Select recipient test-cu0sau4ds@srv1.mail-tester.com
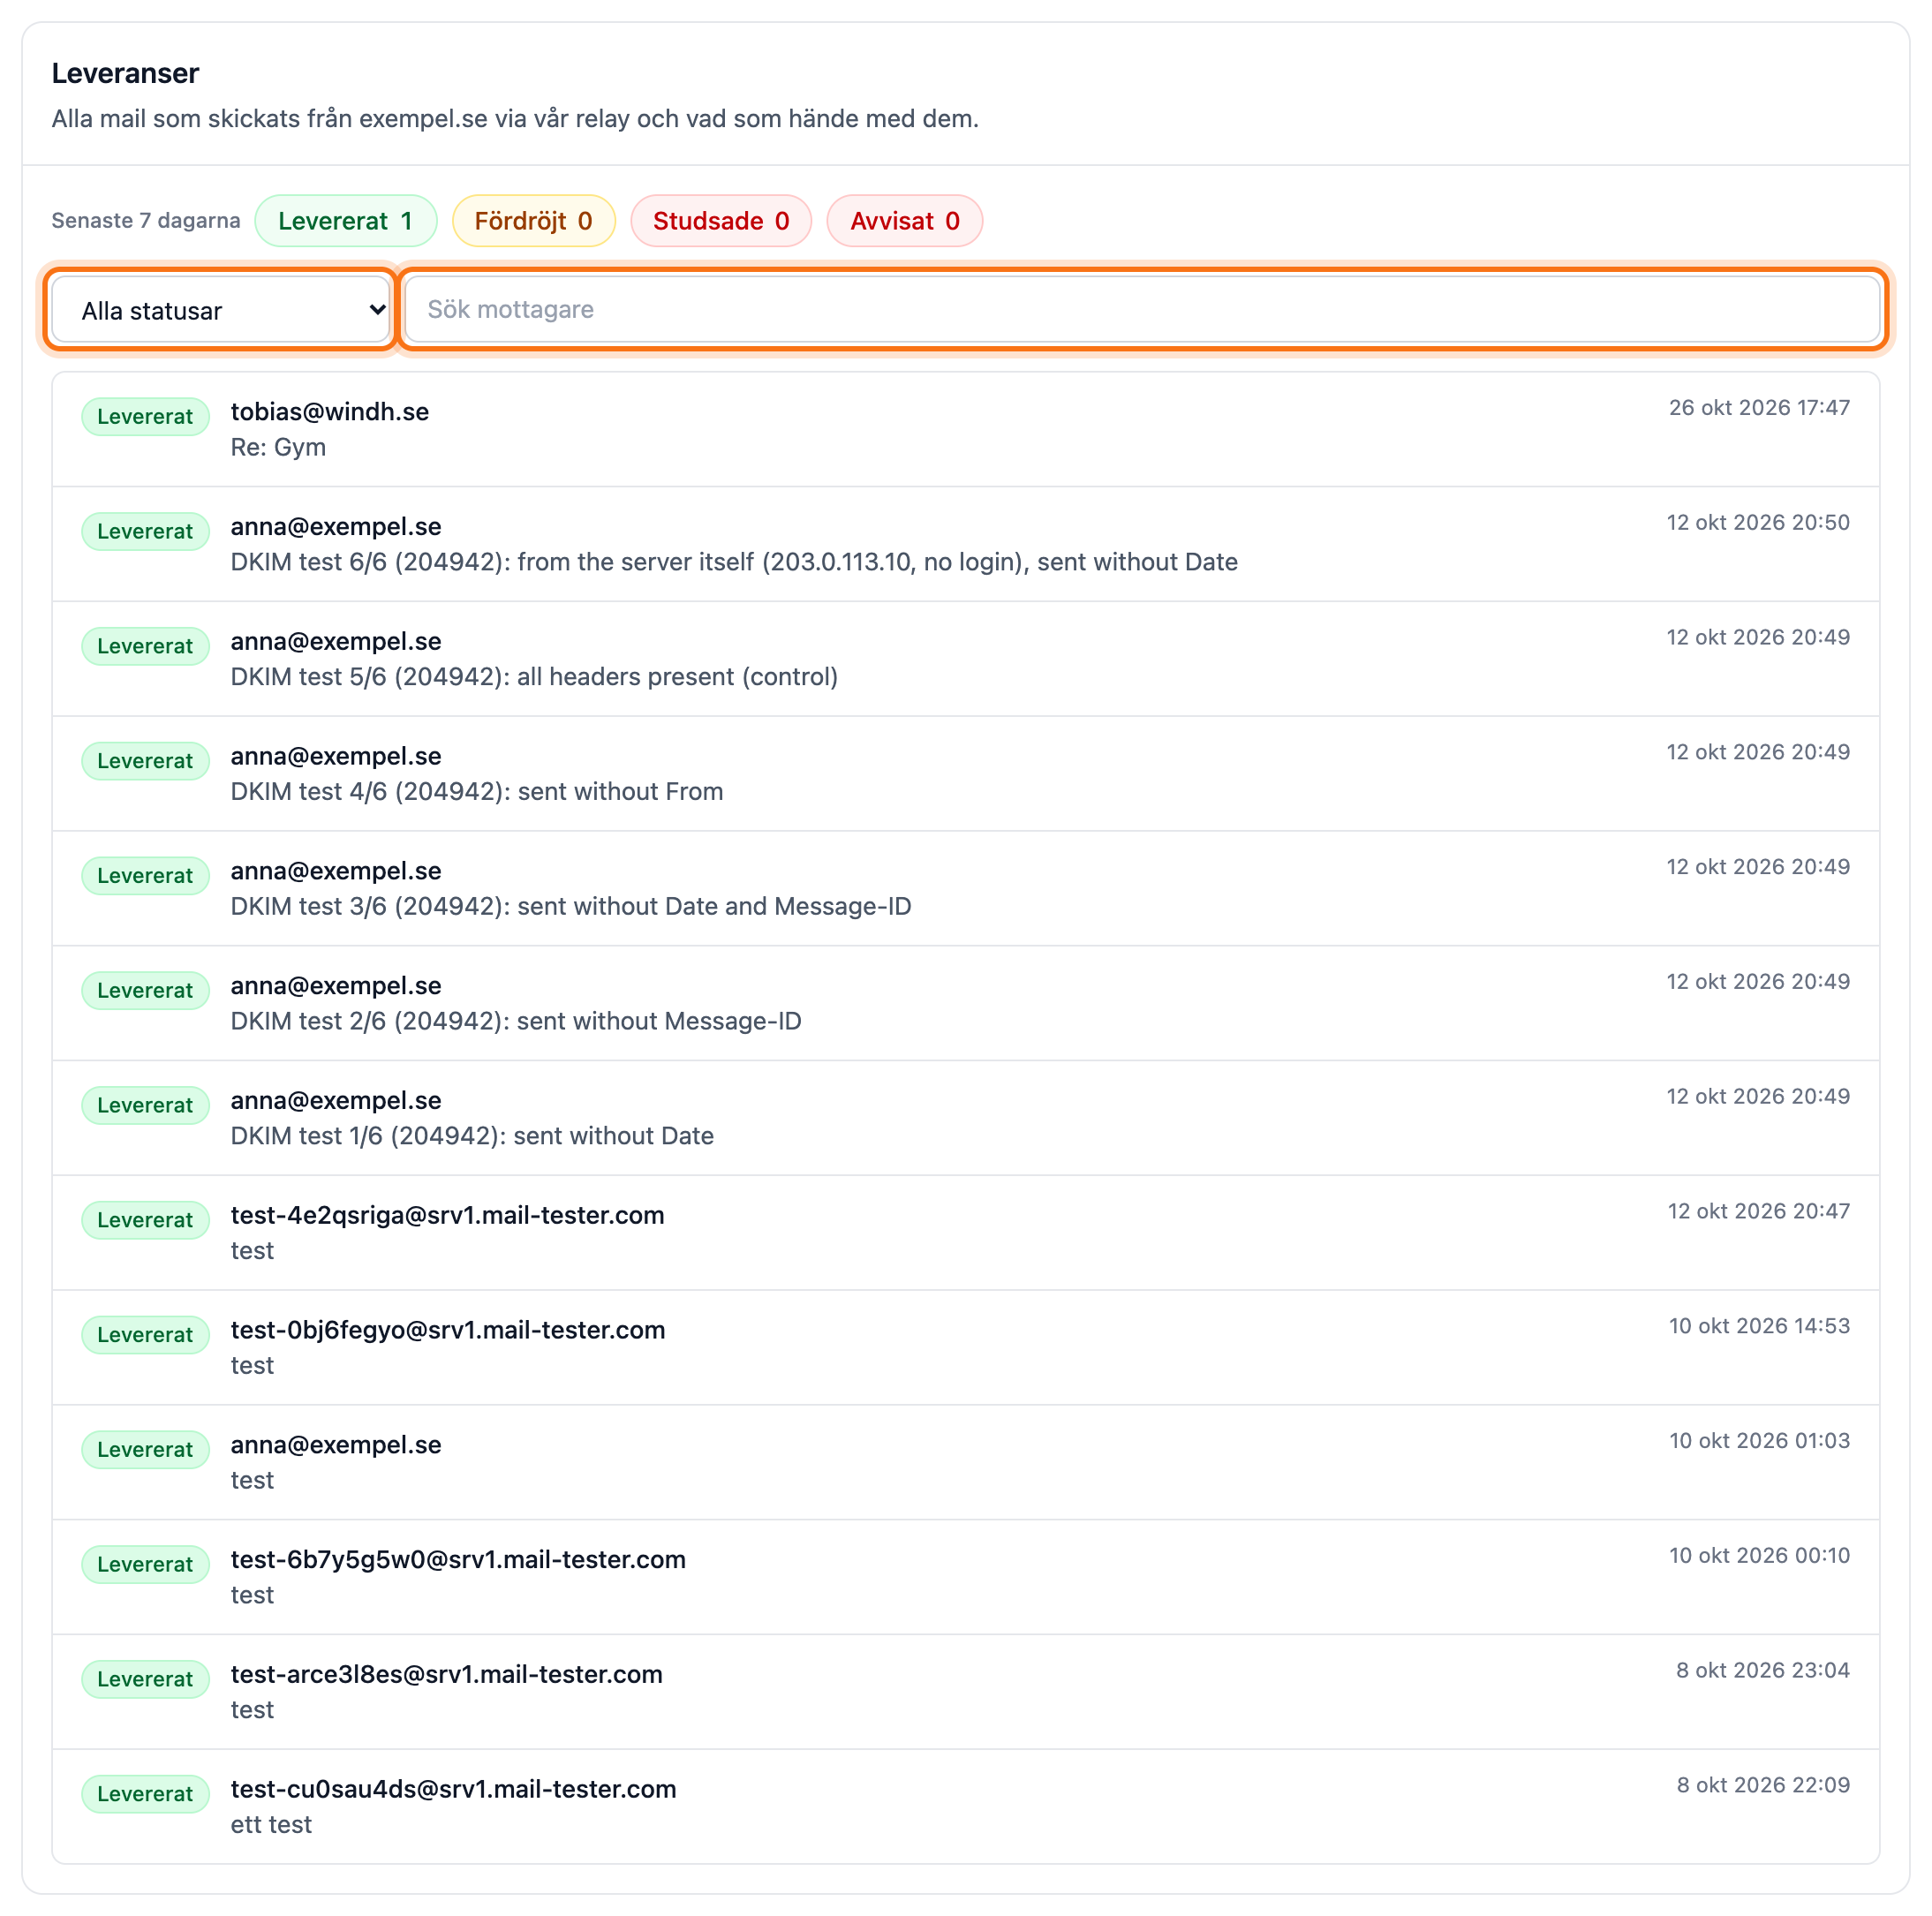 pos(453,1789)
